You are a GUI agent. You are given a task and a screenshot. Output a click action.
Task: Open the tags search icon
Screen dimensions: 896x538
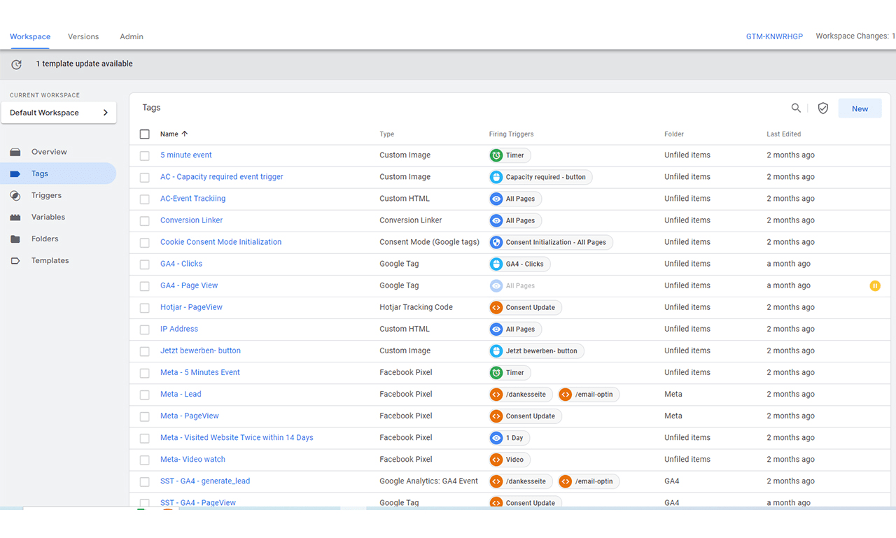point(796,108)
